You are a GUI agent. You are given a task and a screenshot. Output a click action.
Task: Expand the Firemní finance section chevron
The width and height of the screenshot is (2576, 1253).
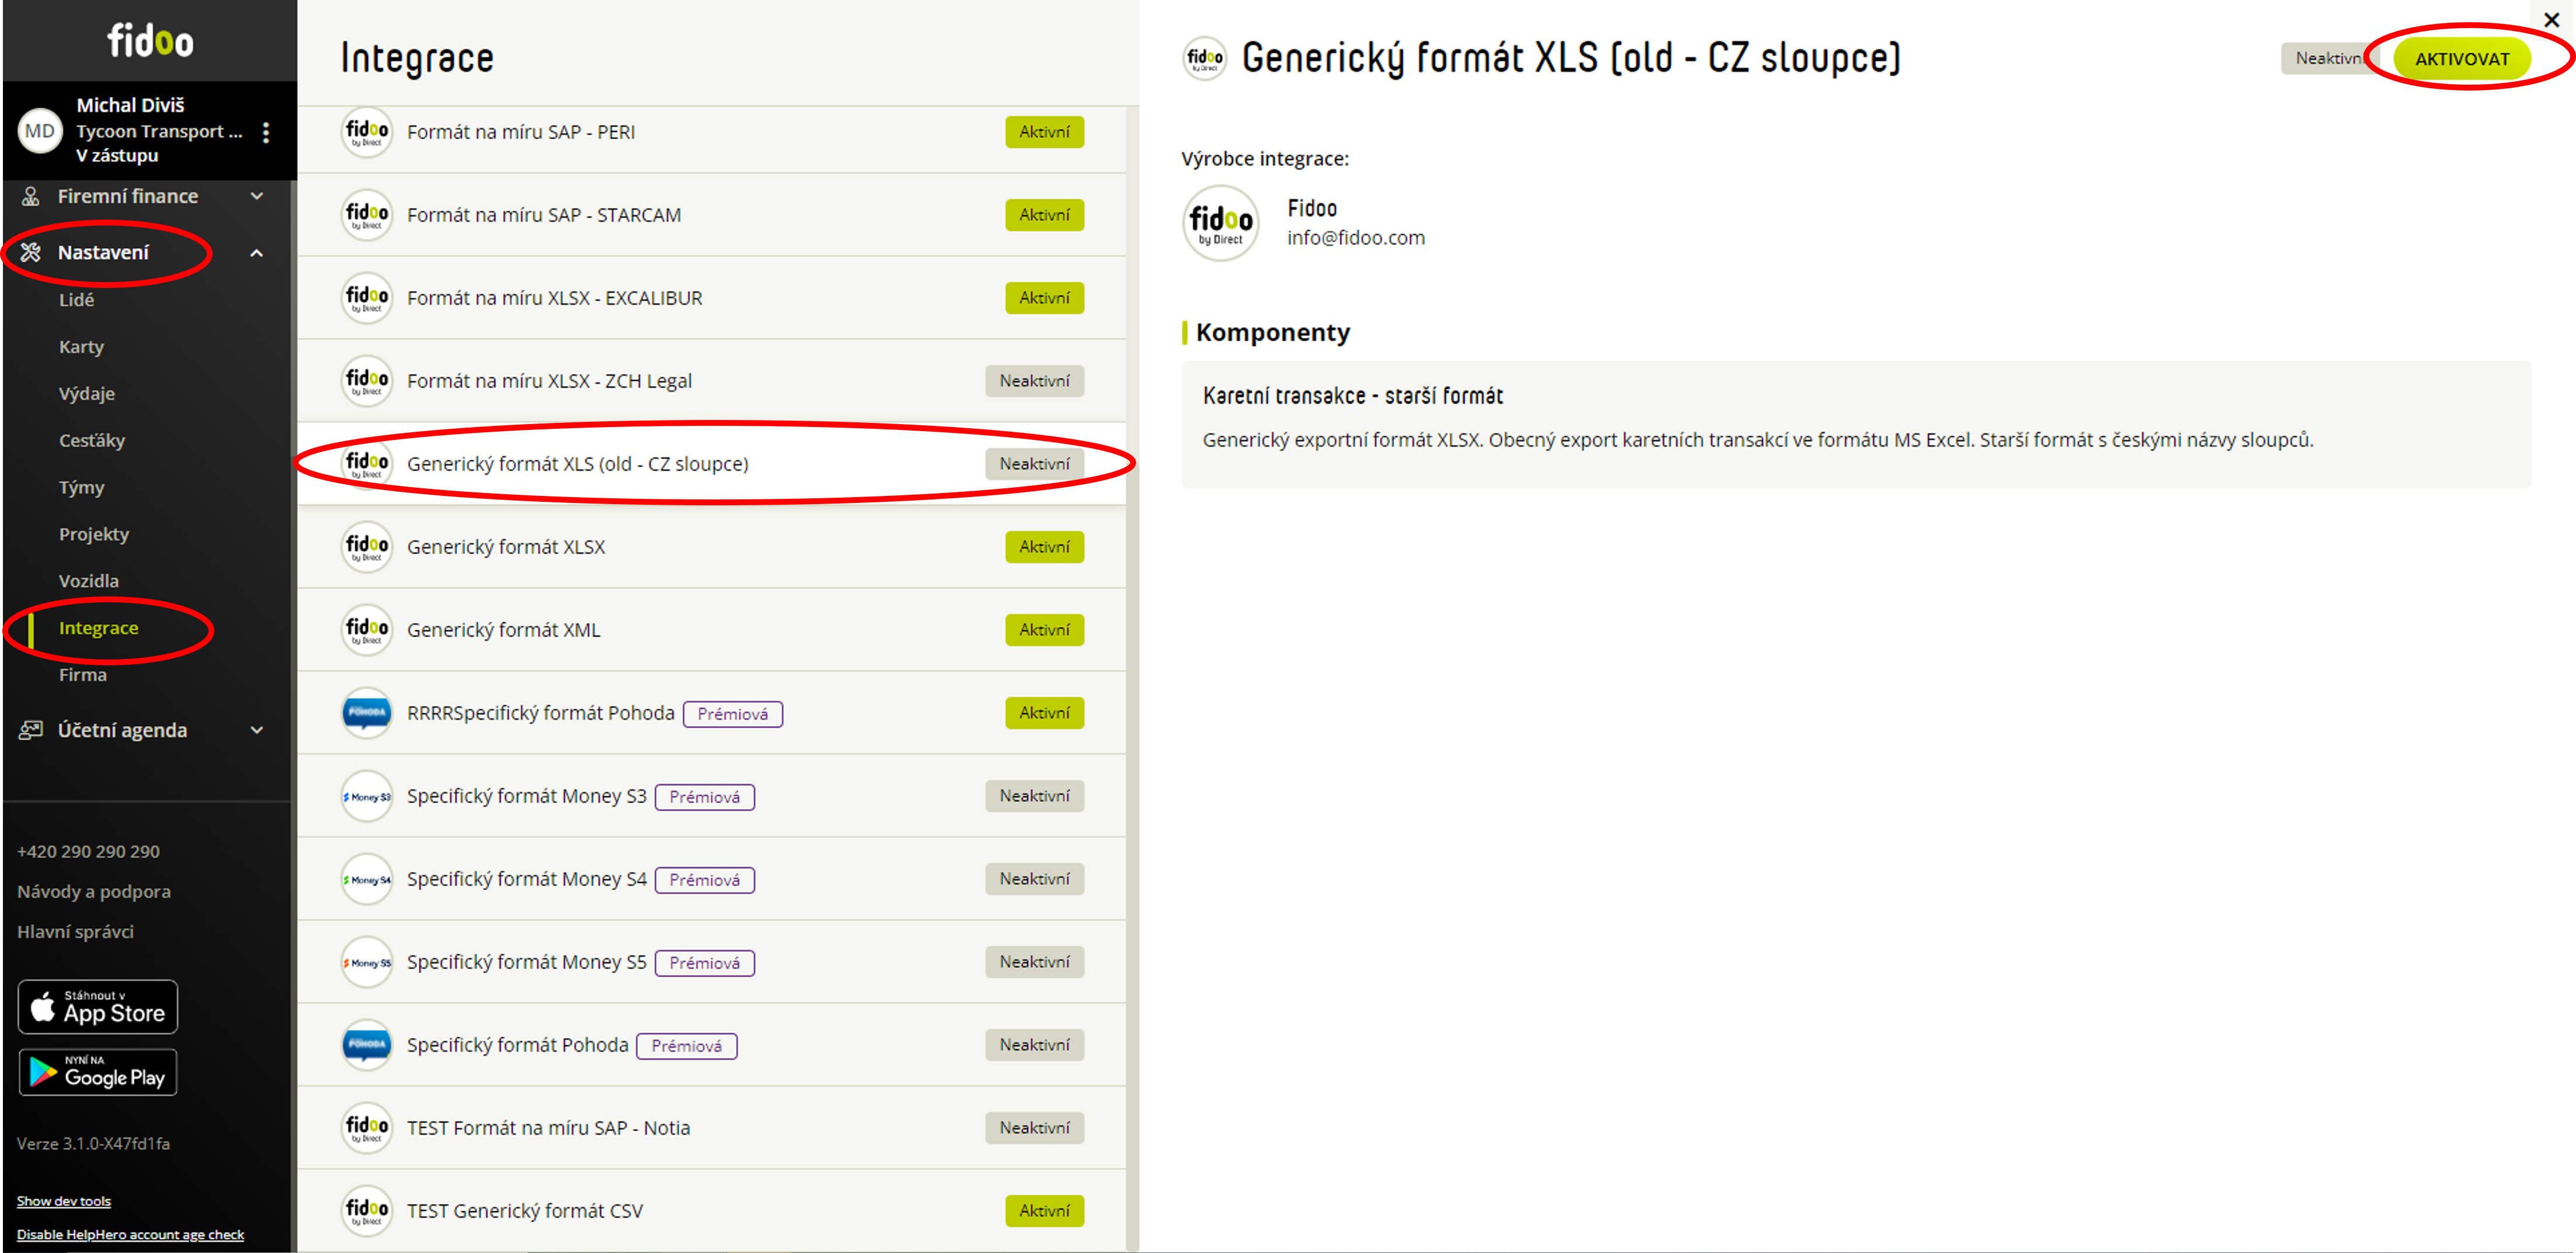[x=257, y=196]
